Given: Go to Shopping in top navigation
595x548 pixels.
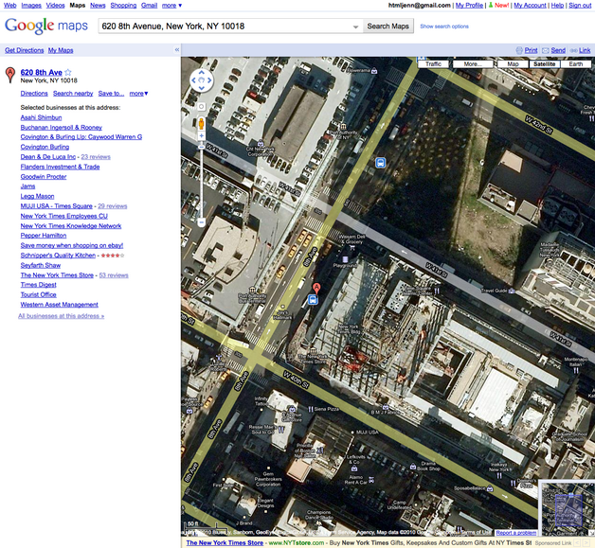Looking at the screenshot, I should pos(123,6).
